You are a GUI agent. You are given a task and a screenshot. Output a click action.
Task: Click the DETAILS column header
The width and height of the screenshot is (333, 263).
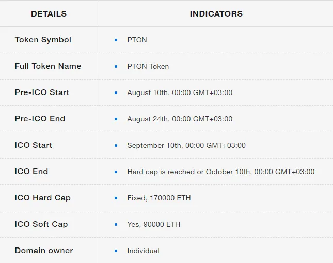pyautogui.click(x=49, y=14)
